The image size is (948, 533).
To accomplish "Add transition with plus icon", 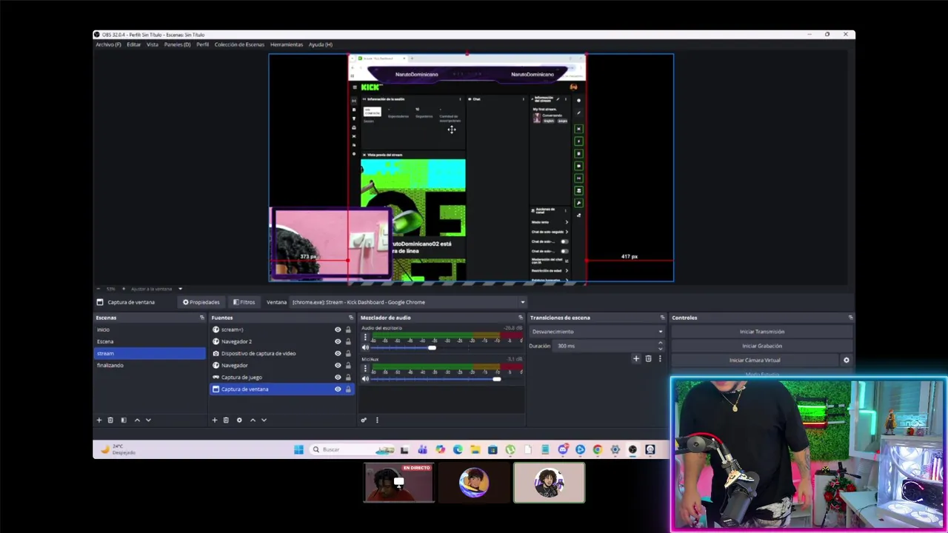I will point(635,358).
